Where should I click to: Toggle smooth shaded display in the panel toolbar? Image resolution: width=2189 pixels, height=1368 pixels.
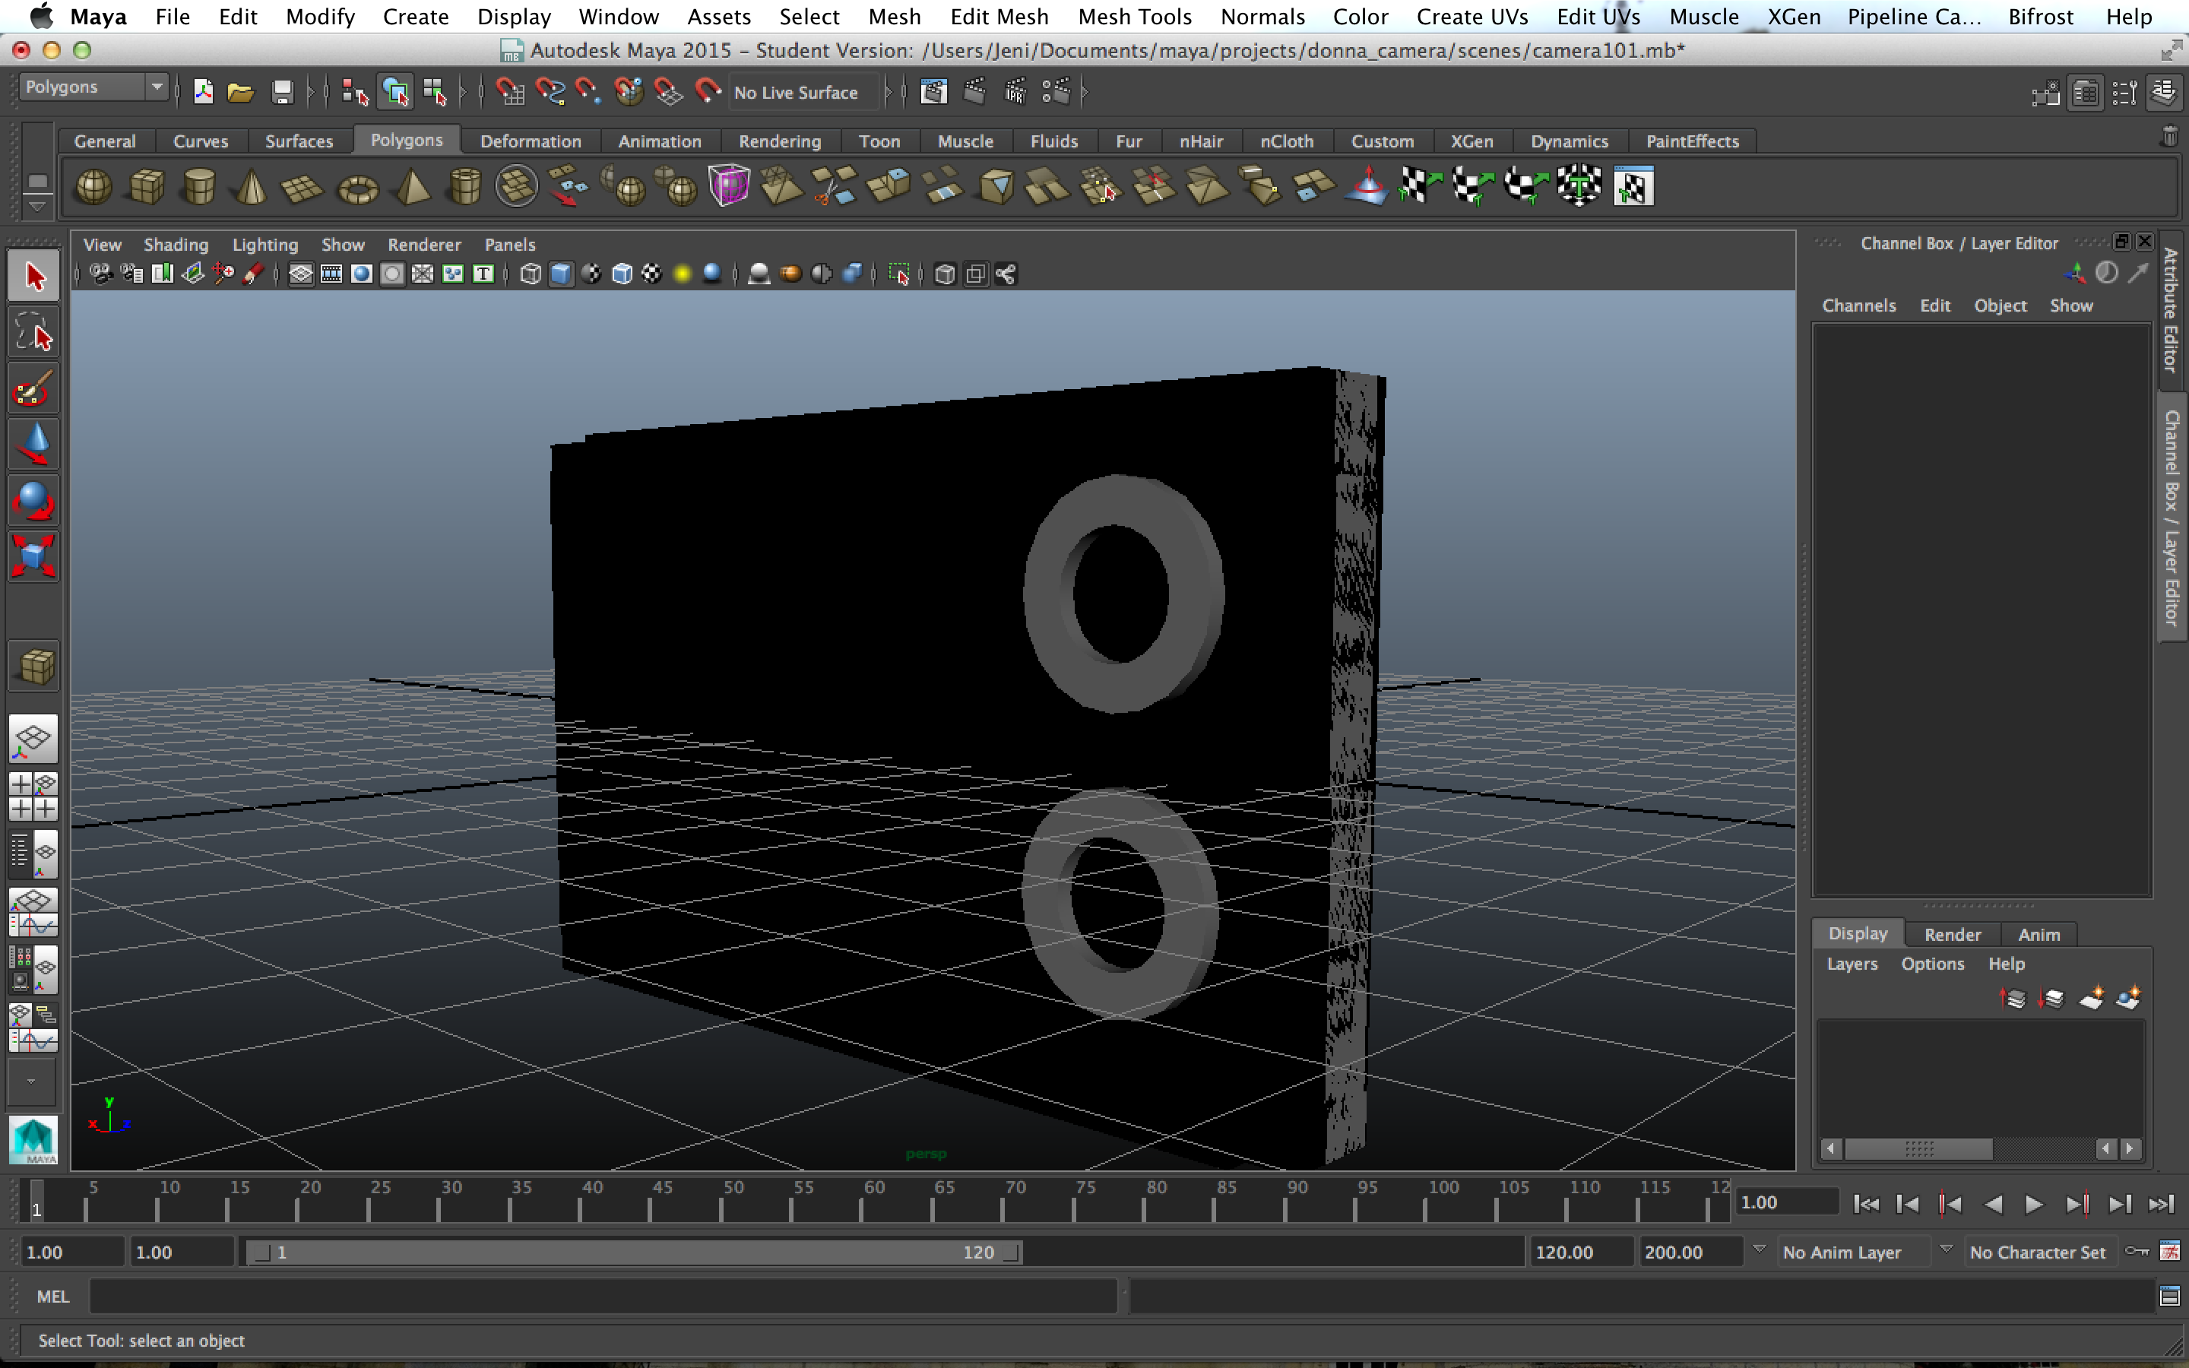point(562,274)
